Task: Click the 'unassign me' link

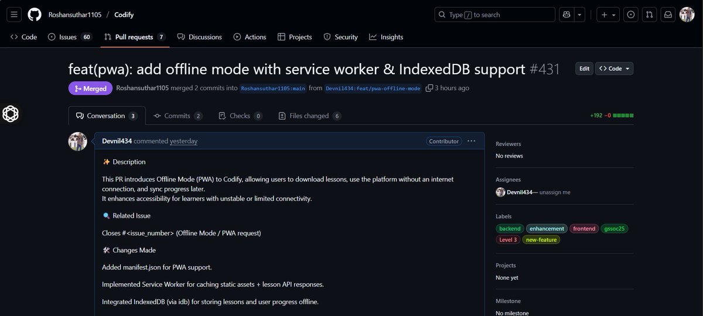Action: [x=555, y=192]
